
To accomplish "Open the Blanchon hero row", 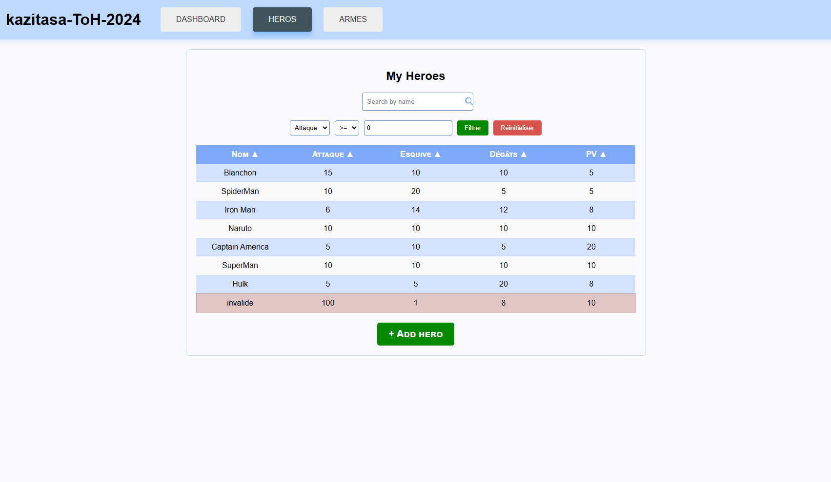I will pyautogui.click(x=240, y=173).
